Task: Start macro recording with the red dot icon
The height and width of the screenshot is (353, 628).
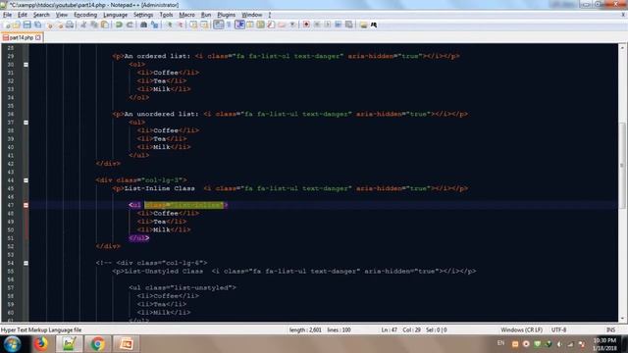Action: [x=306, y=25]
